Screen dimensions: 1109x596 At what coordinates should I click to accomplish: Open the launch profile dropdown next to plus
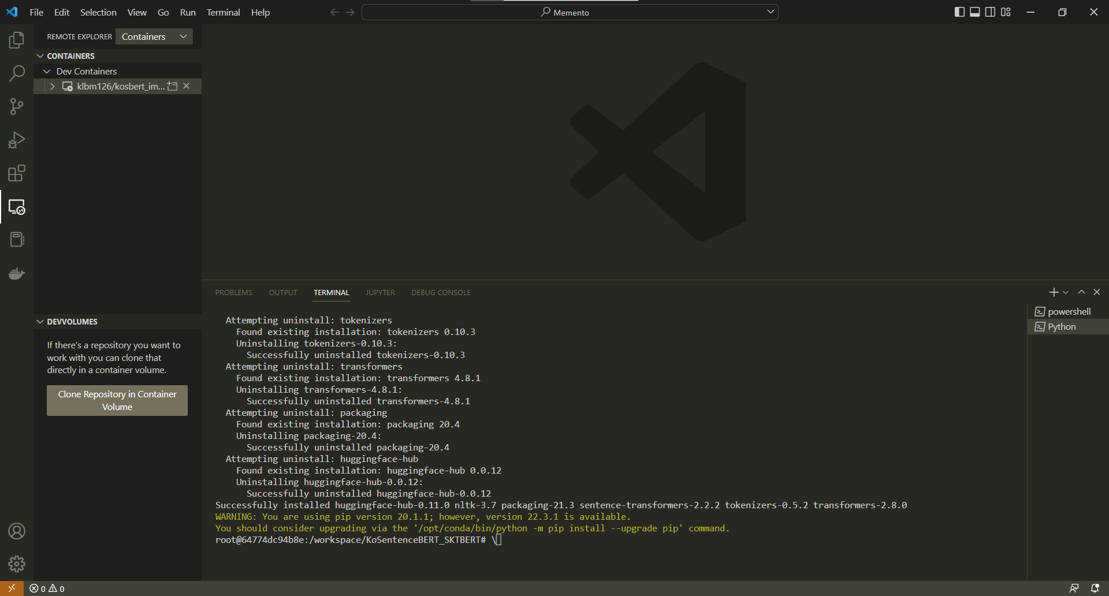[x=1066, y=292]
